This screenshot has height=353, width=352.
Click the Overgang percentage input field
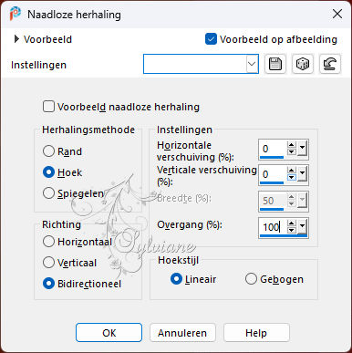click(273, 227)
